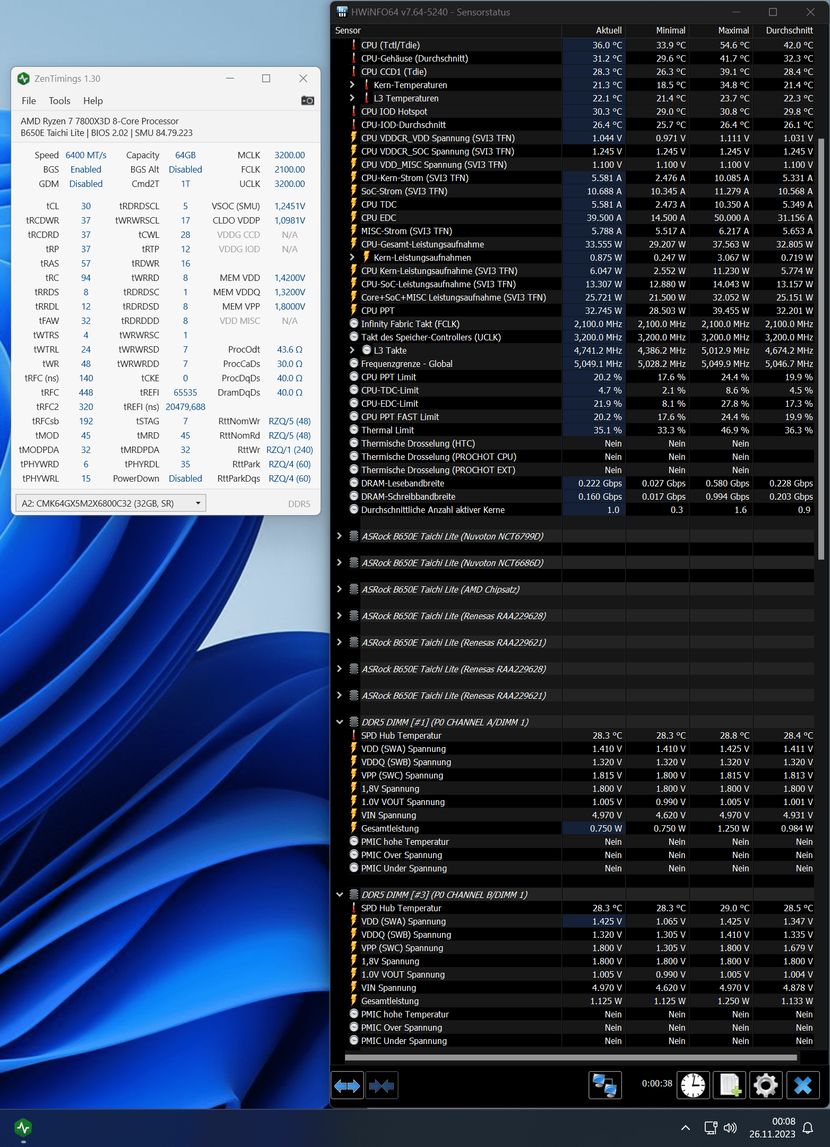
Task: Click the circle icon beside DRAM-Lesebandbreite
Action: (354, 483)
